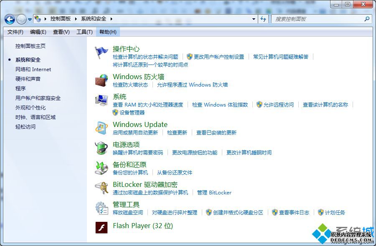Click the Backup and Restore icon
Screen dimensions: 376x246
click(102, 168)
